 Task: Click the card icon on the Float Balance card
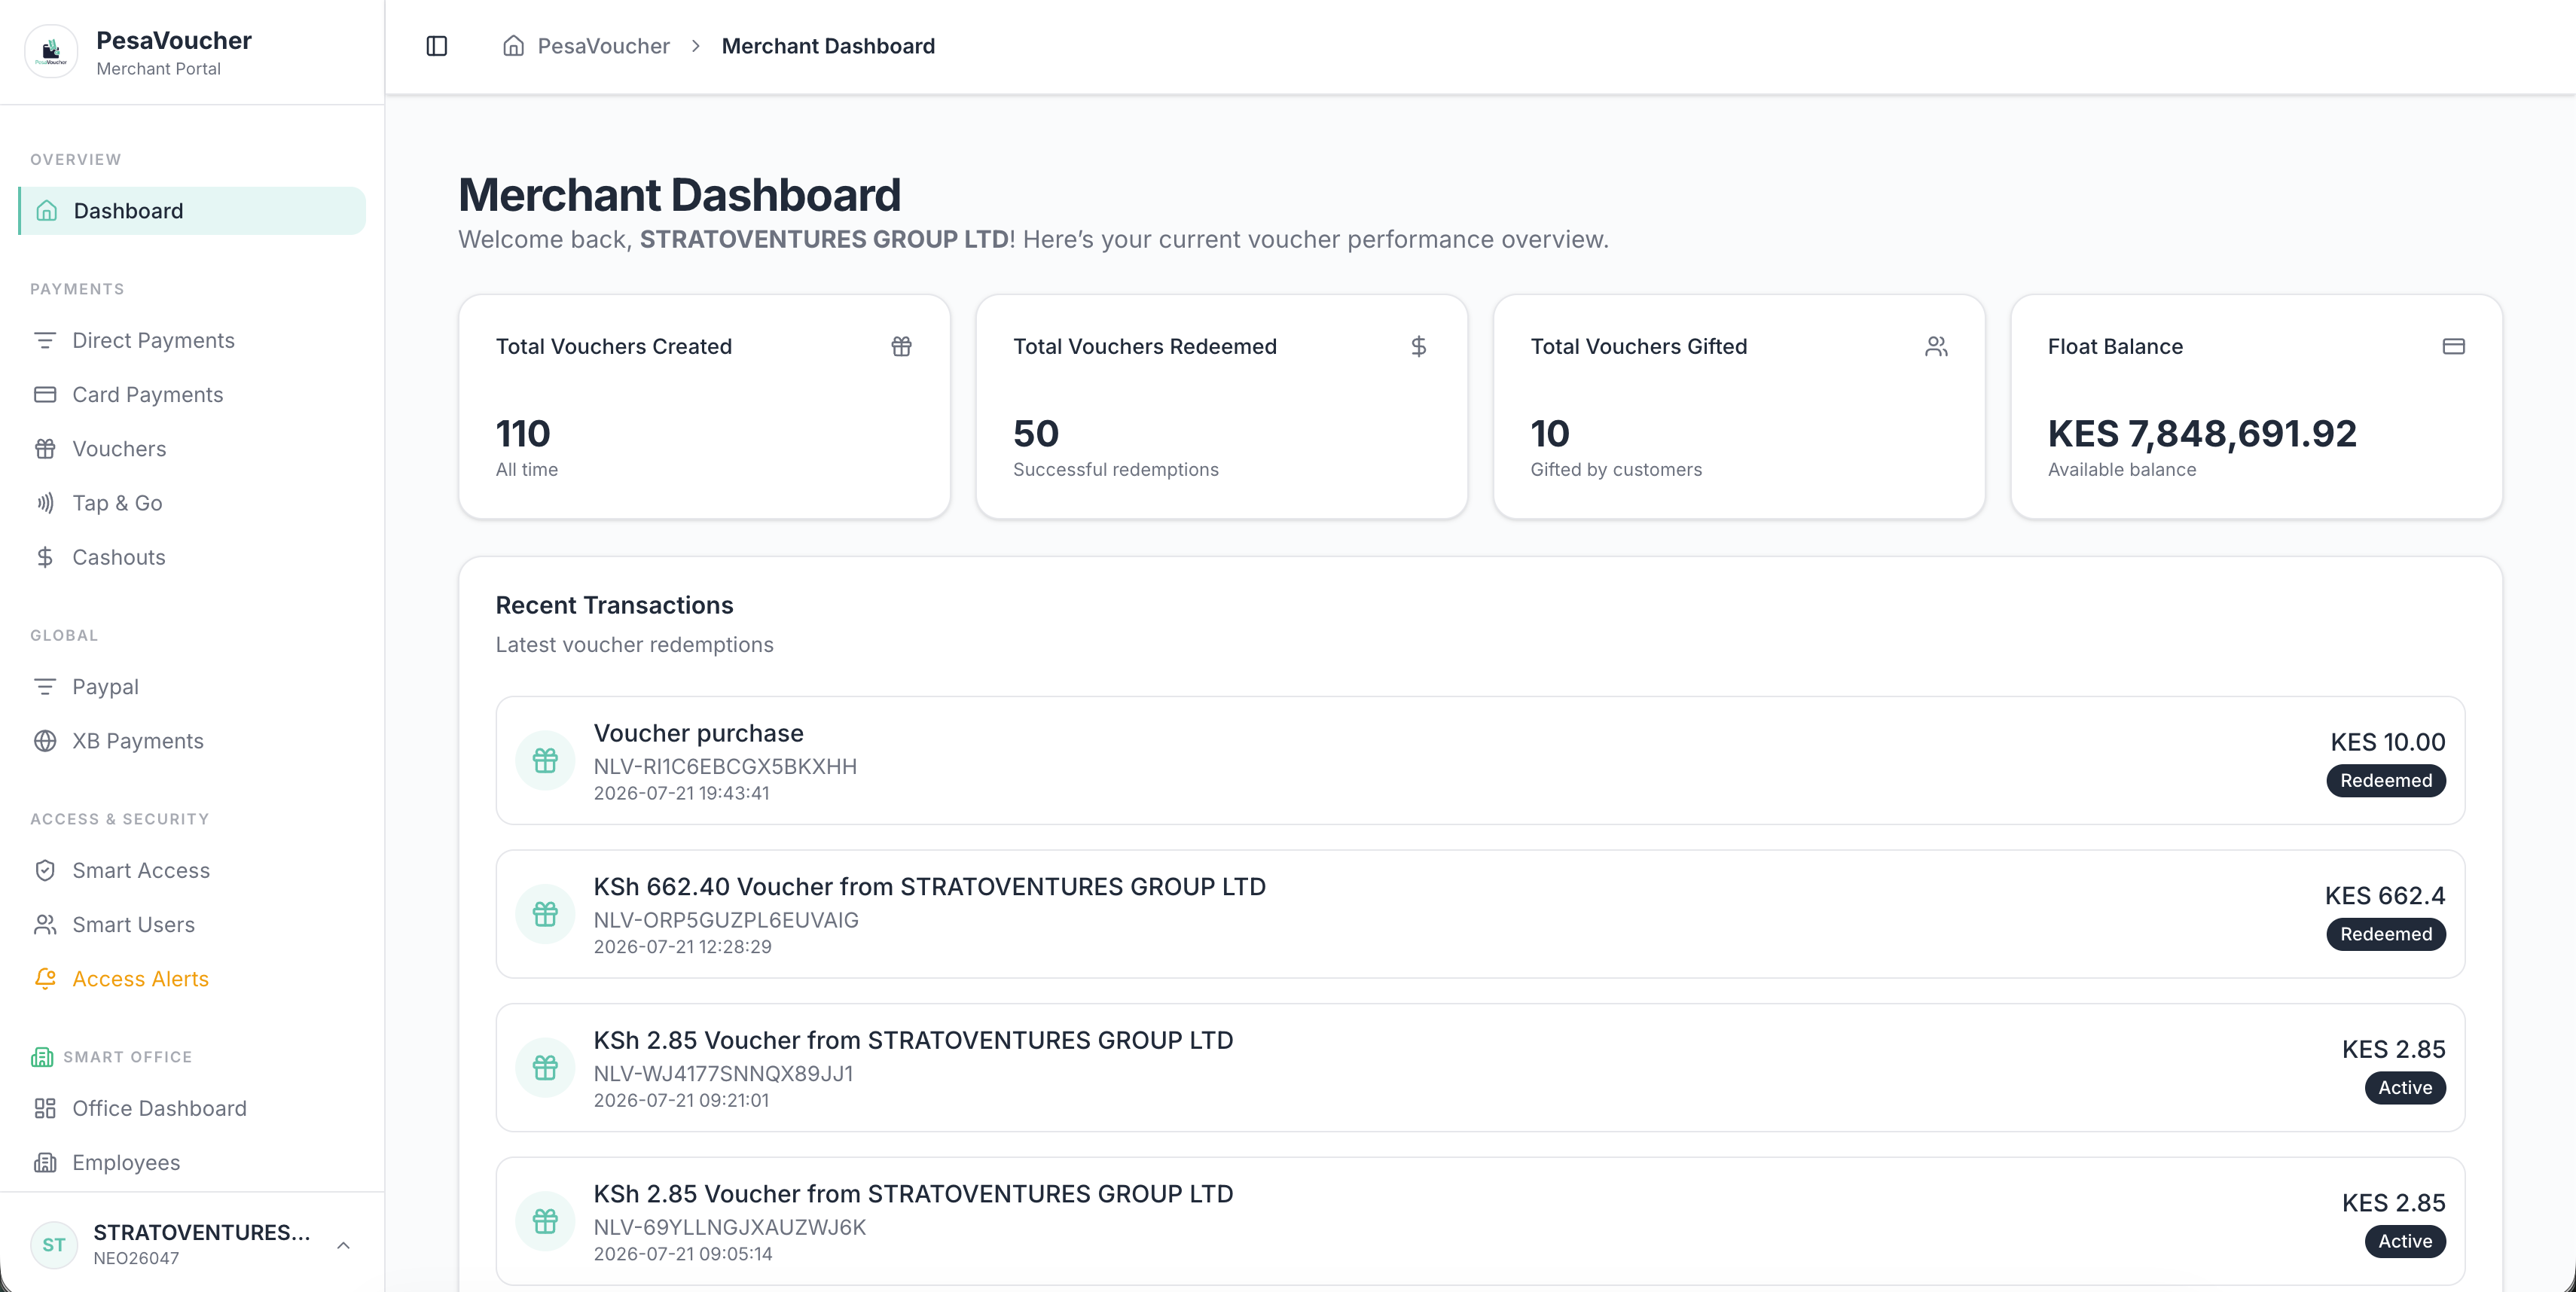coord(2453,347)
